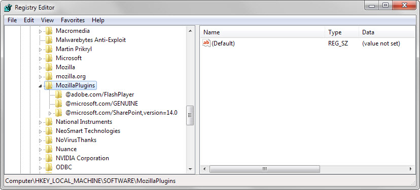
Task: Click the mozilla.org folder icon
Action: pyautogui.click(x=49, y=76)
